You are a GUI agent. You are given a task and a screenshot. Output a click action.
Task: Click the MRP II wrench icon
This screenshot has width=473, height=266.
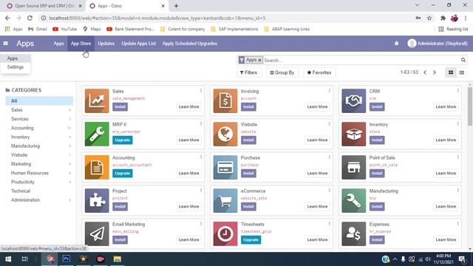pyautogui.click(x=97, y=134)
